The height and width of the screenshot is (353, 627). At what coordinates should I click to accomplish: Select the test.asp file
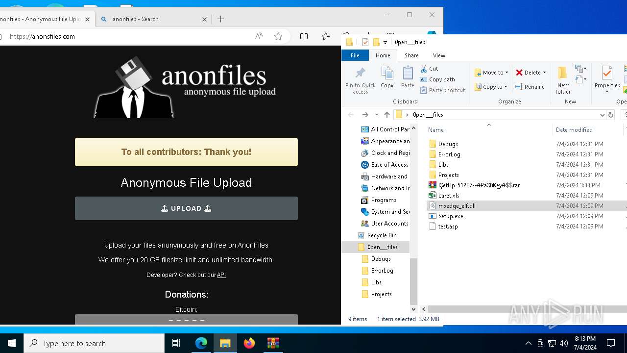coord(448,227)
